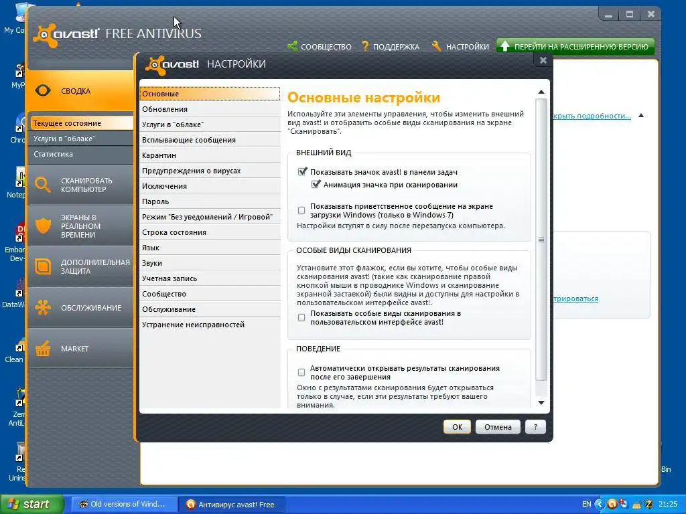Click the yellow Z tray icon
This screenshot has width=686, height=514.
point(648,504)
